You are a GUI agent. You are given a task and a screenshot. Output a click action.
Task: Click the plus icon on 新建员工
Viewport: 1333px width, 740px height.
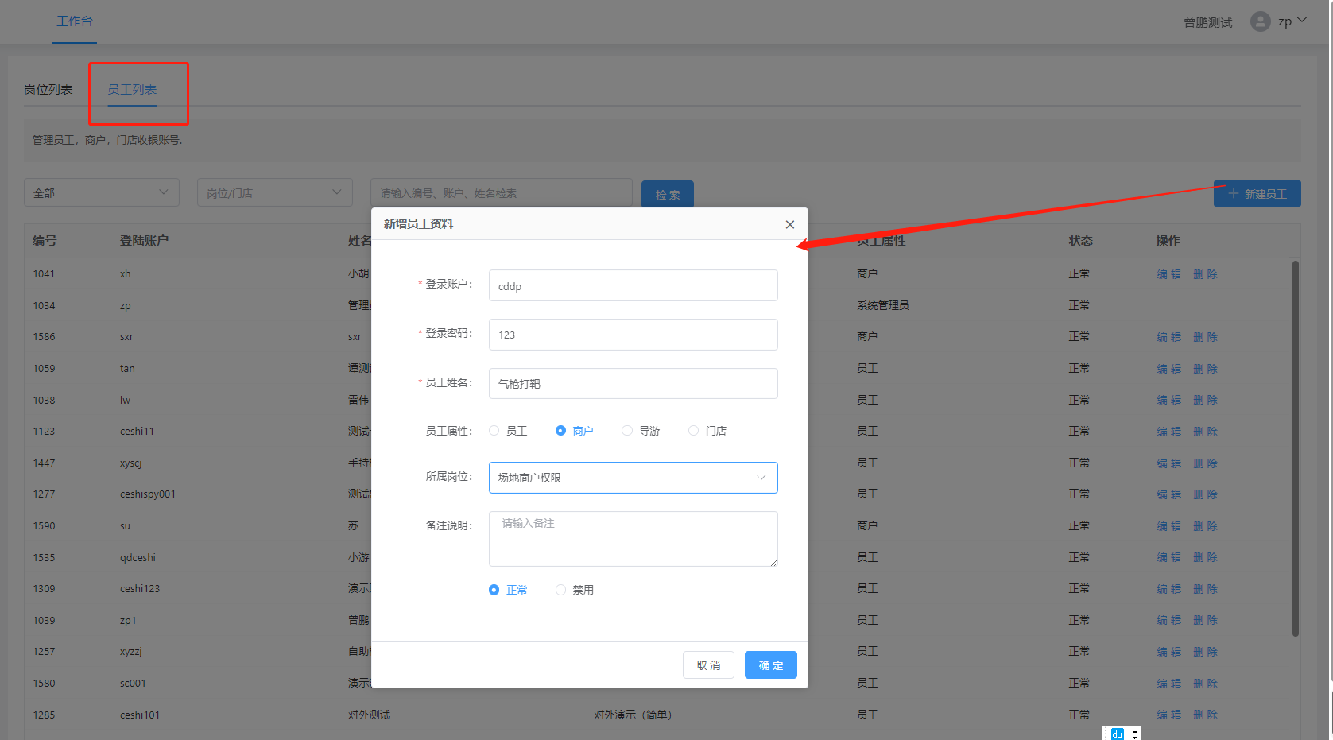tap(1234, 194)
